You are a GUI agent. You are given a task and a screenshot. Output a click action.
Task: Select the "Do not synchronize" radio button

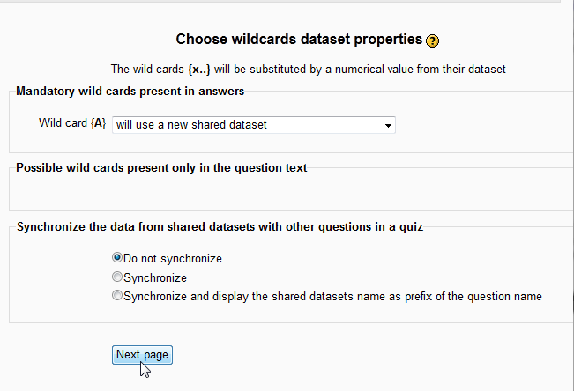117,258
